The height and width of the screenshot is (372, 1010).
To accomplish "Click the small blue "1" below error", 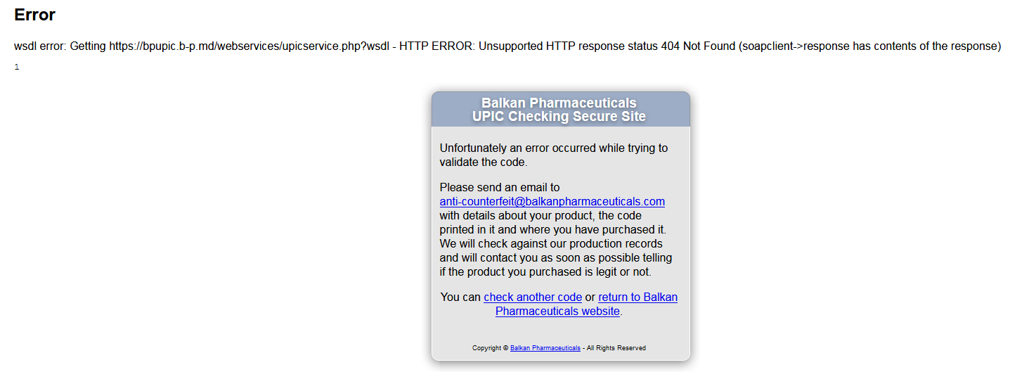I will [x=17, y=68].
